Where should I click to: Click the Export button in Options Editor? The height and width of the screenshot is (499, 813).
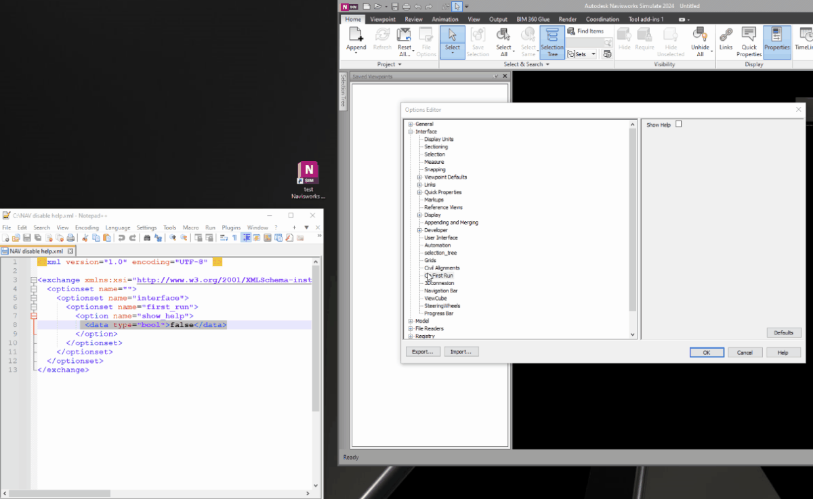coord(423,351)
